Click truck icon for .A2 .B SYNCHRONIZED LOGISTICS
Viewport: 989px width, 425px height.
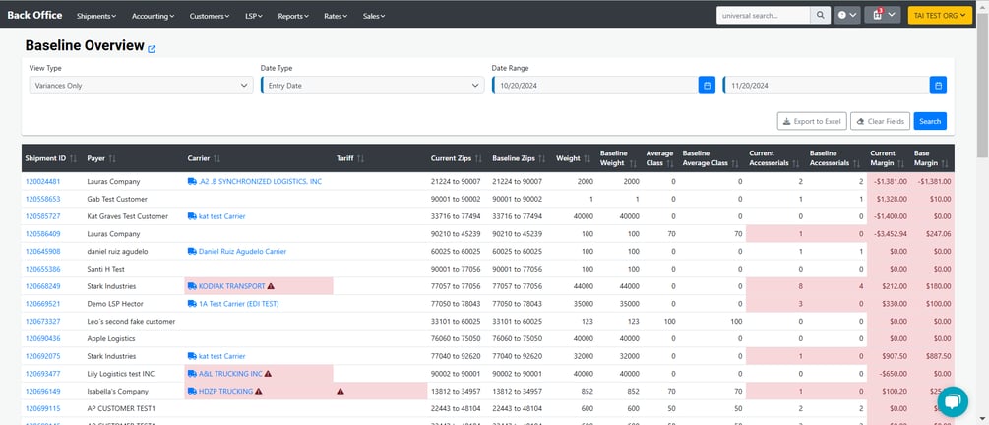coord(192,182)
